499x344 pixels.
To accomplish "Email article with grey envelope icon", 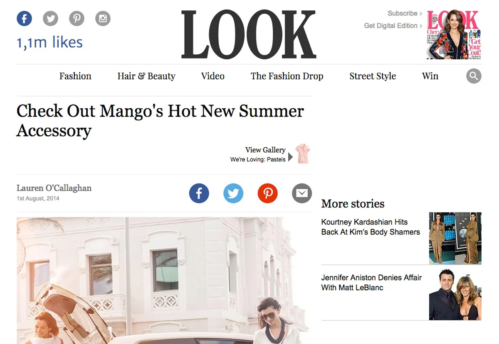I will pyautogui.click(x=302, y=193).
